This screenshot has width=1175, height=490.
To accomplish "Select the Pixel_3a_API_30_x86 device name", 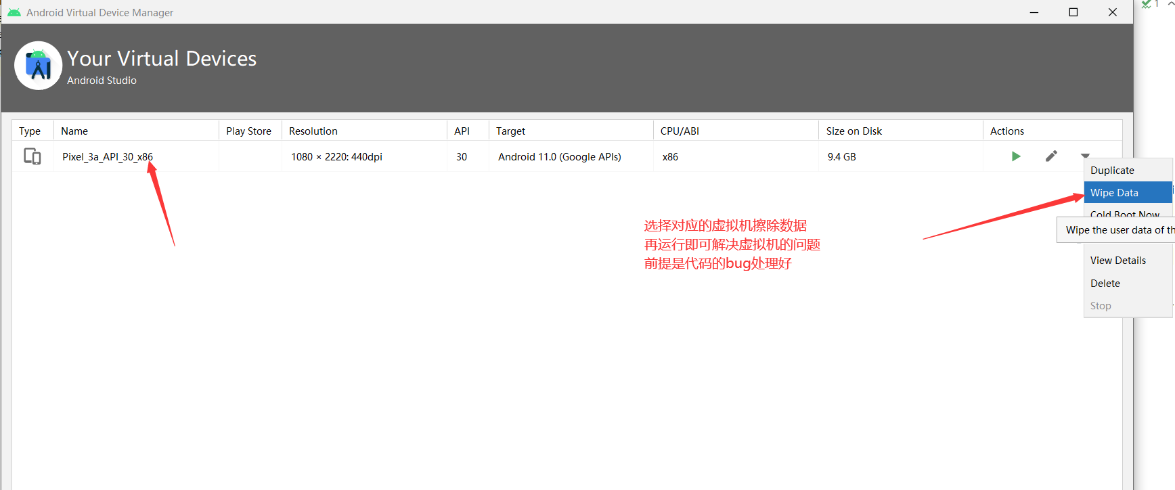I will click(108, 157).
